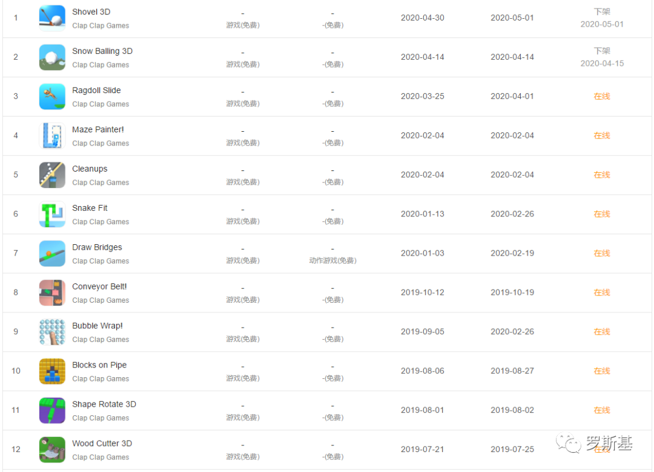Select the Ragdoll Slide app icon
The width and height of the screenshot is (654, 472).
[52, 97]
